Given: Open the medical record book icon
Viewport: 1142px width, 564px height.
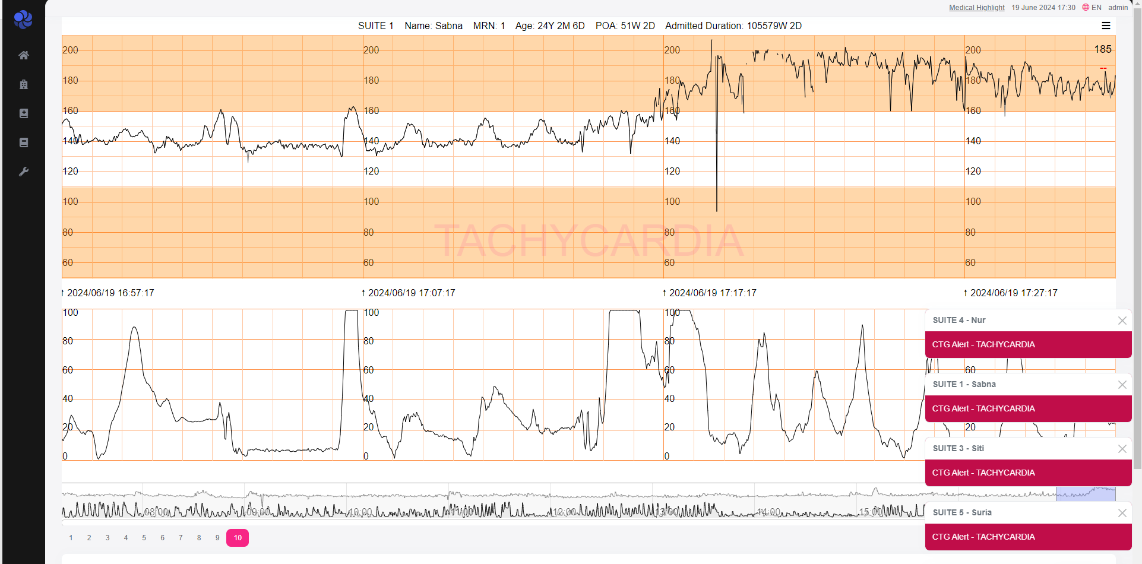Looking at the screenshot, I should coord(24,113).
